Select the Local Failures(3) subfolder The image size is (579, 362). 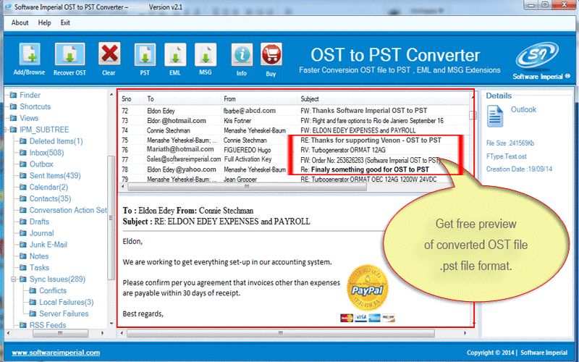click(x=67, y=302)
